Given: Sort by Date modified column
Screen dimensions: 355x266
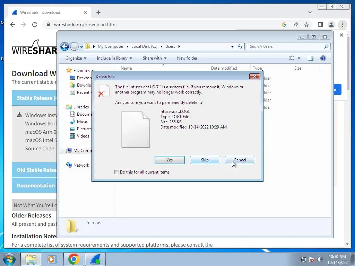Looking at the screenshot, I should (230, 68).
